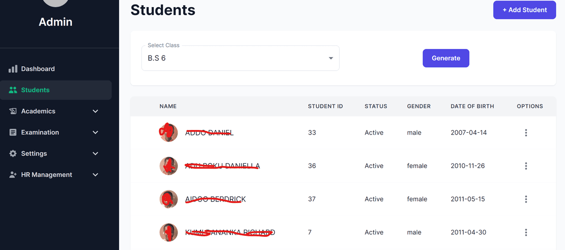
Task: Expand the Academics submenu chevron
Action: pos(96,111)
